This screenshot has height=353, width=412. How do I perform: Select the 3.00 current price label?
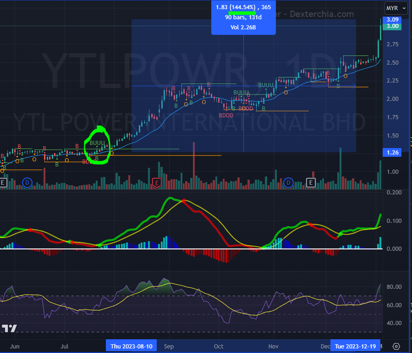(x=392, y=26)
